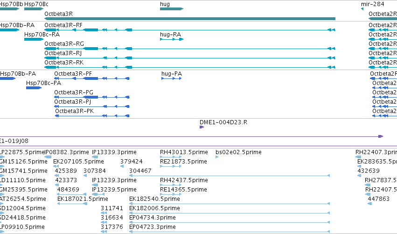397x234 pixels.
Task: Select the GM15741.5prime EST label
Action: pos(23,171)
